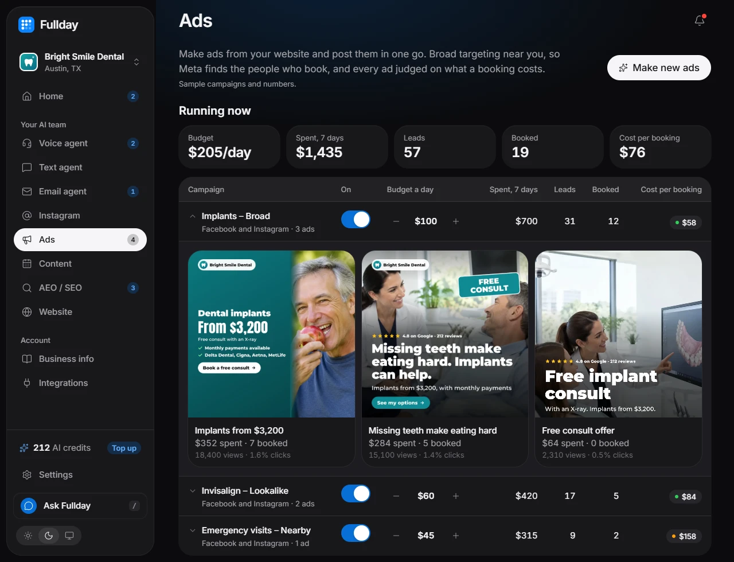Click the envelope icon for Email agent
Screen dimensions: 734x562
tap(26, 192)
